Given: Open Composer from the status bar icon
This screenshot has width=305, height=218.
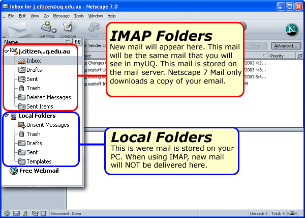Looking at the screenshot, I should coord(44,212).
